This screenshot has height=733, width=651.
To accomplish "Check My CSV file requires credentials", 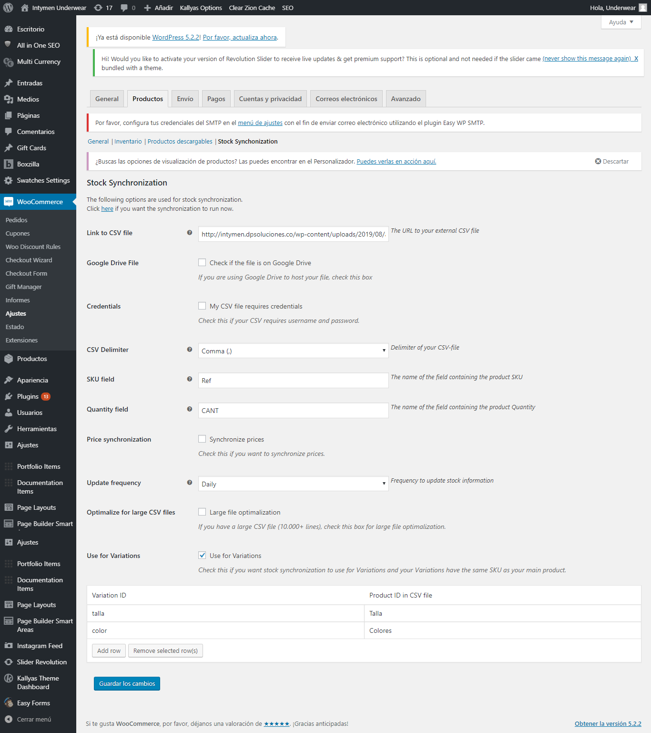I will (202, 306).
